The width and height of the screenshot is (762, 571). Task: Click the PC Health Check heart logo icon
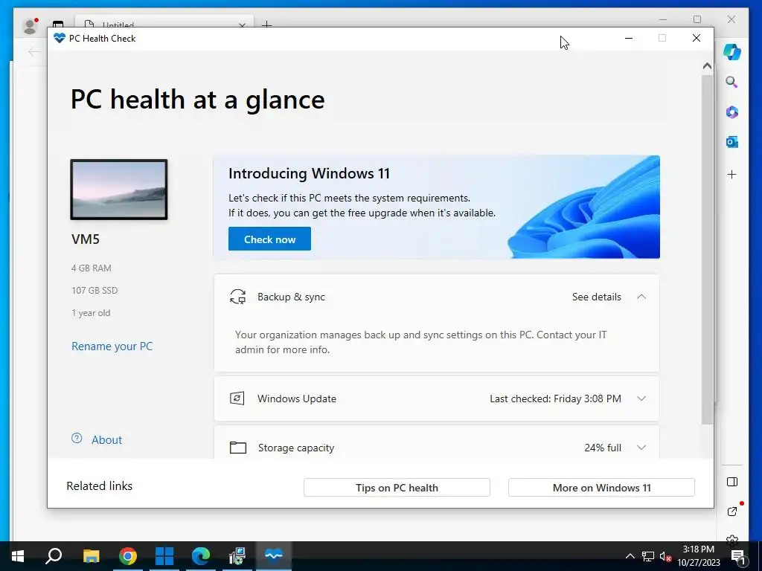point(60,38)
